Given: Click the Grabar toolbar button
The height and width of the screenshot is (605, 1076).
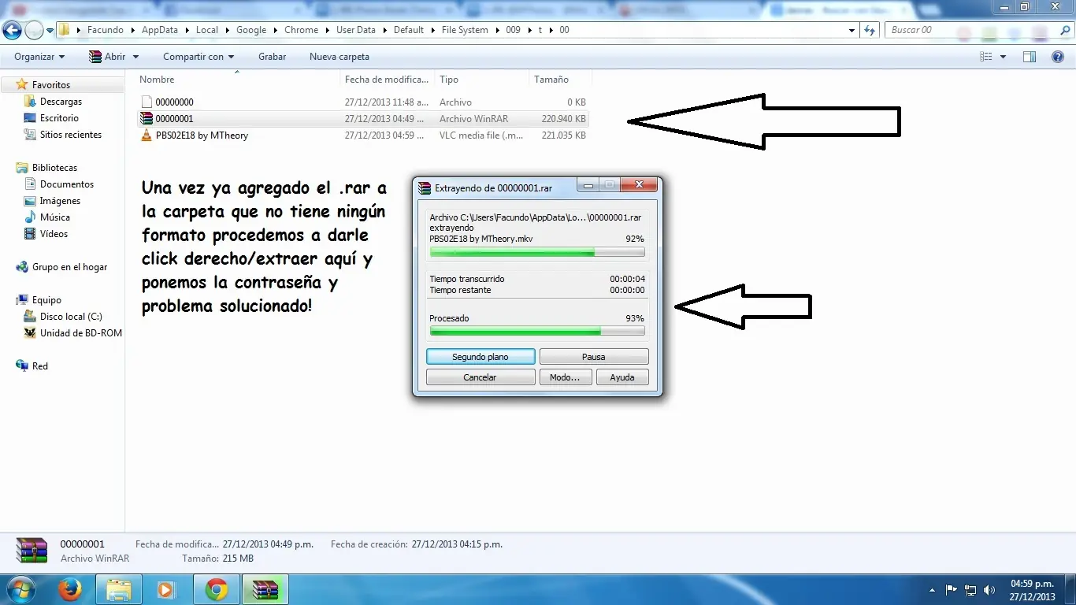Looking at the screenshot, I should coord(272,57).
